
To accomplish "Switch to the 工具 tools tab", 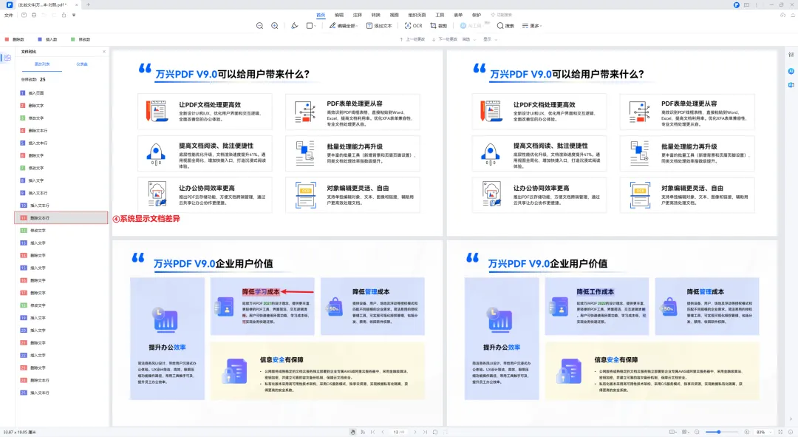I will pyautogui.click(x=440, y=15).
